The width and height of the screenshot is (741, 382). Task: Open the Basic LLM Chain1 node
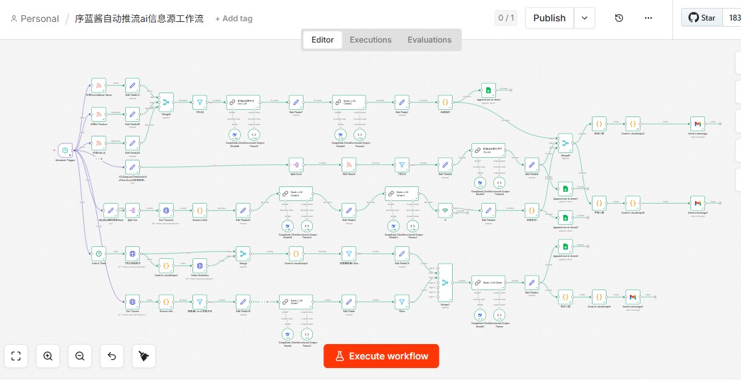coord(297,302)
